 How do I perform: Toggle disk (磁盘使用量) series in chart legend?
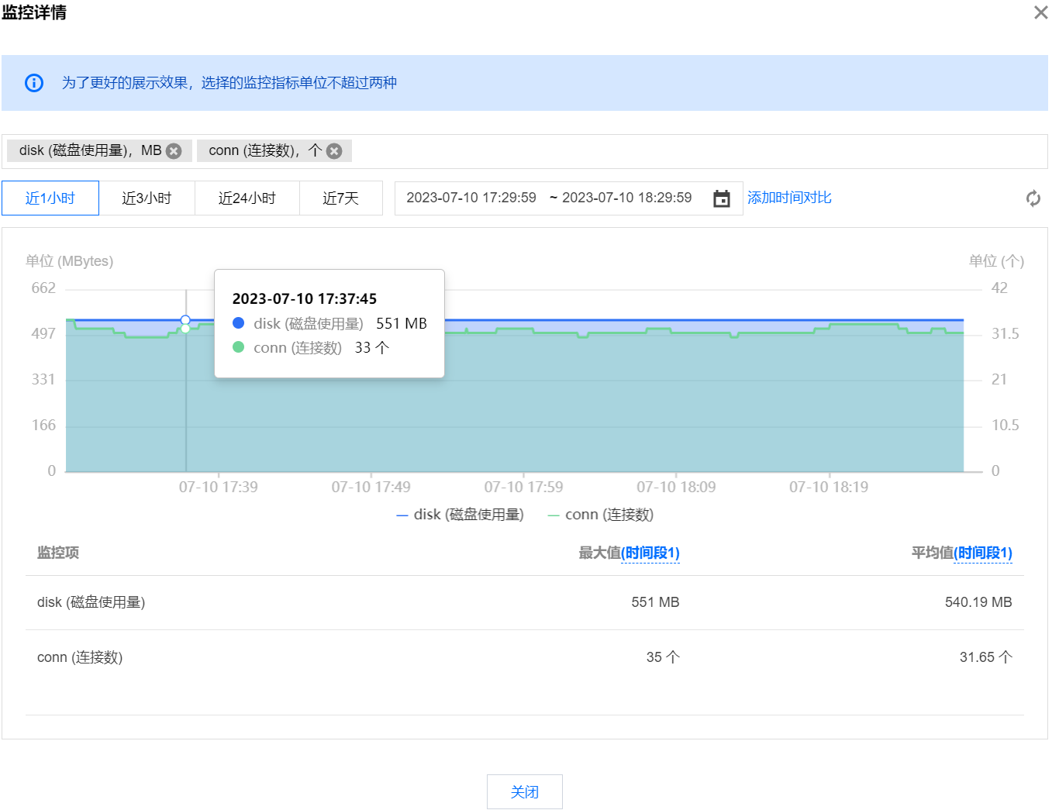(x=461, y=515)
